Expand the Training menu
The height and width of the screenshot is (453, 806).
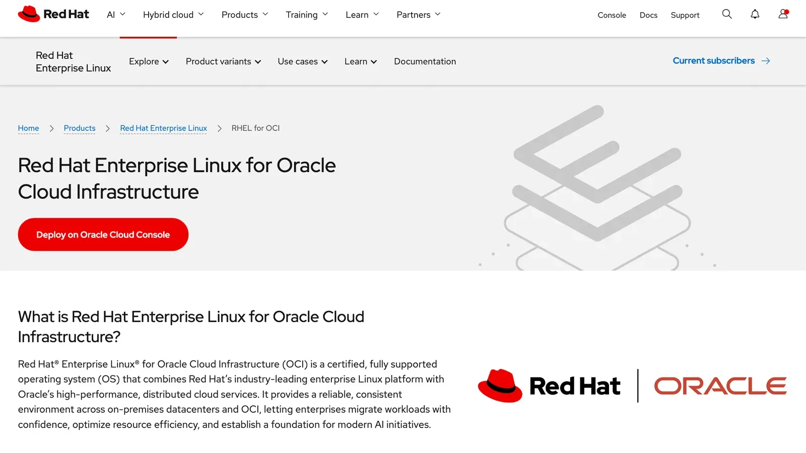click(x=307, y=15)
